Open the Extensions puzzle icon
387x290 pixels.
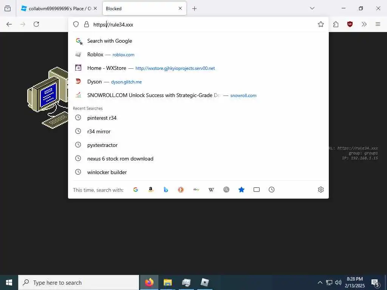click(336, 24)
